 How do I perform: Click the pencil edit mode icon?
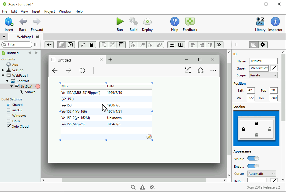point(83,45)
